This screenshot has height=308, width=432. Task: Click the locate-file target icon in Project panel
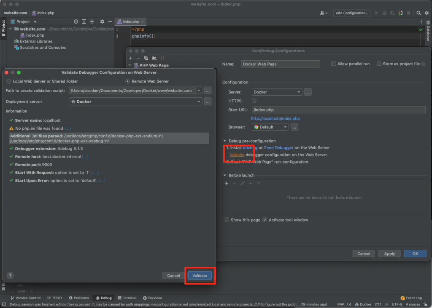[76, 21]
